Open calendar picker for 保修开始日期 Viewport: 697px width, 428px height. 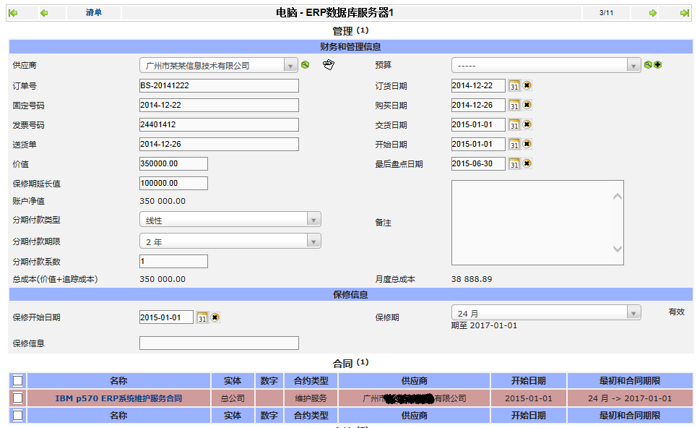pos(202,317)
